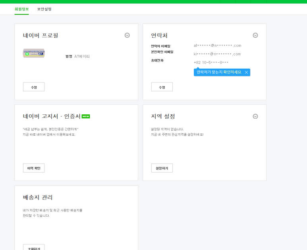Click the nickname text AT에이티
Image resolution: width=307 pixels, height=250 pixels.
pos(82,56)
